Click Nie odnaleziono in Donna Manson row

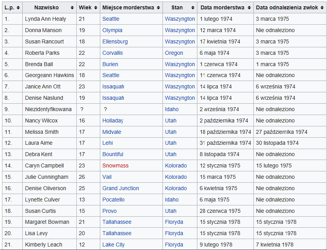pos(275,30)
